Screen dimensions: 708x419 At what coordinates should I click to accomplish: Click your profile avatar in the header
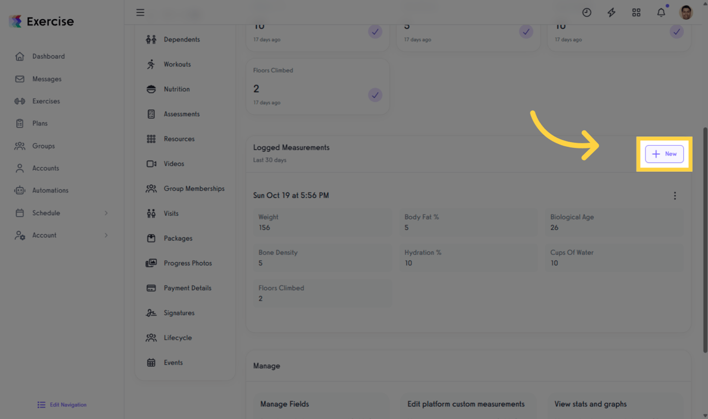pos(686,11)
